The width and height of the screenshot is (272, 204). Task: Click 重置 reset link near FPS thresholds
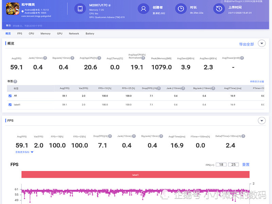[245, 165]
